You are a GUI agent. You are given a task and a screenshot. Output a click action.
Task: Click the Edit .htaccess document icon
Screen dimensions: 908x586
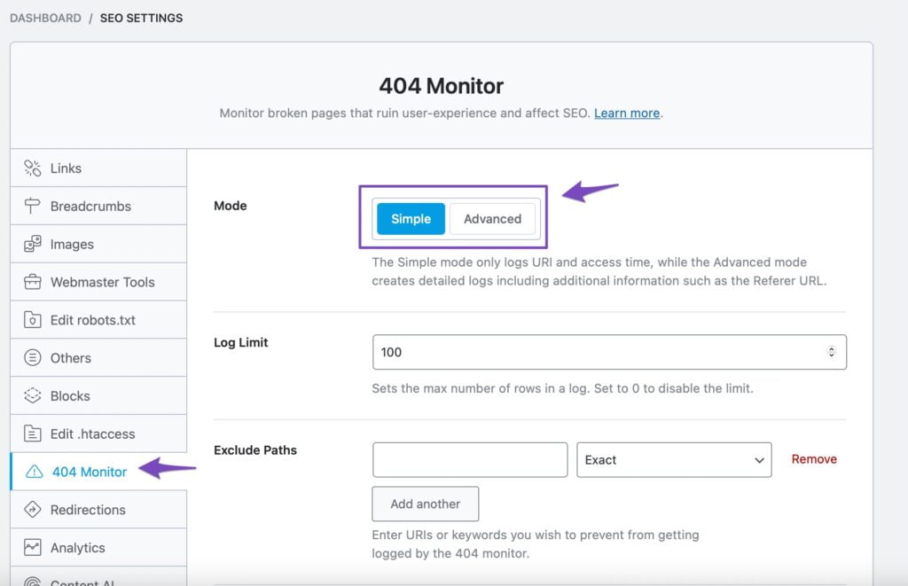pyautogui.click(x=33, y=434)
